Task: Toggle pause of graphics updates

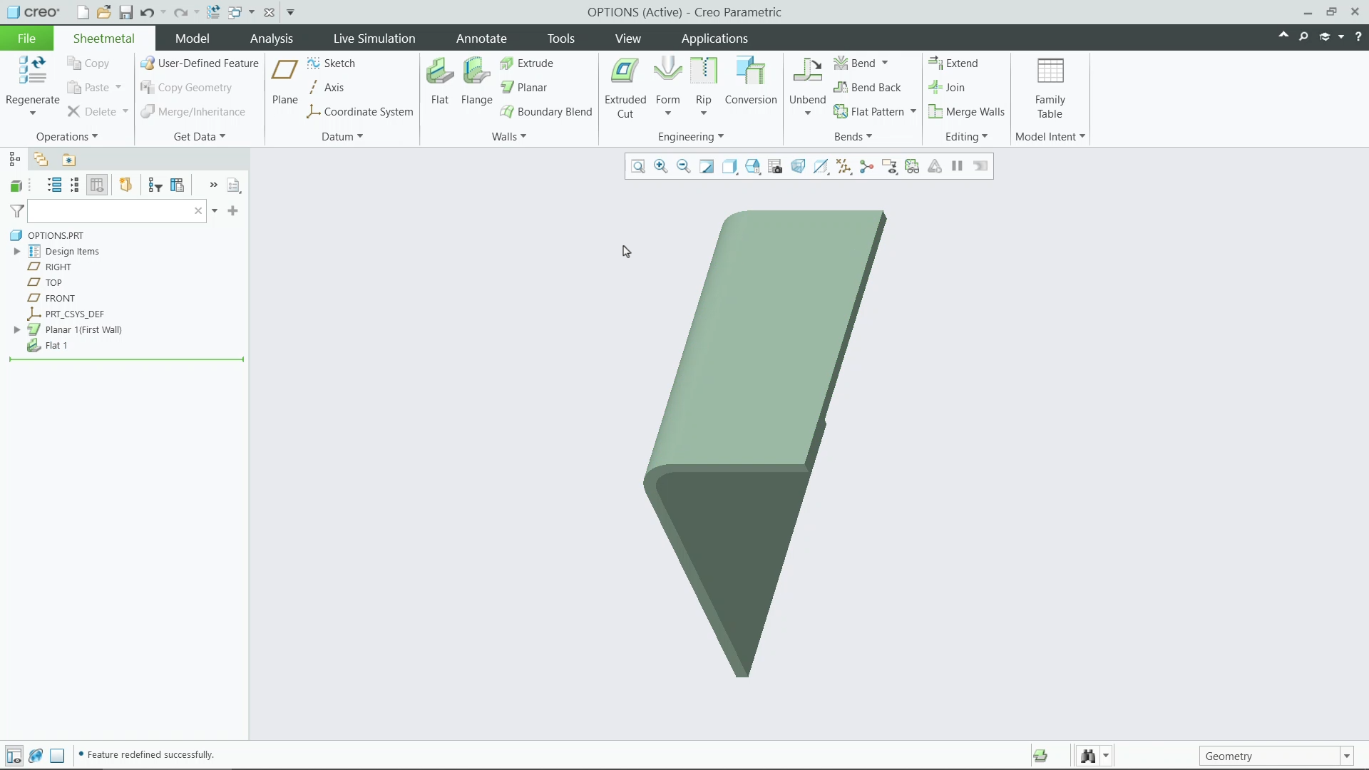Action: 957,166
